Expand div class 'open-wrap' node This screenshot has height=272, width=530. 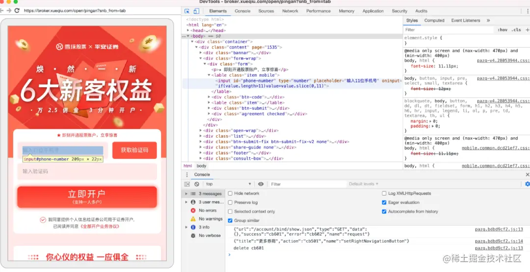201,130
